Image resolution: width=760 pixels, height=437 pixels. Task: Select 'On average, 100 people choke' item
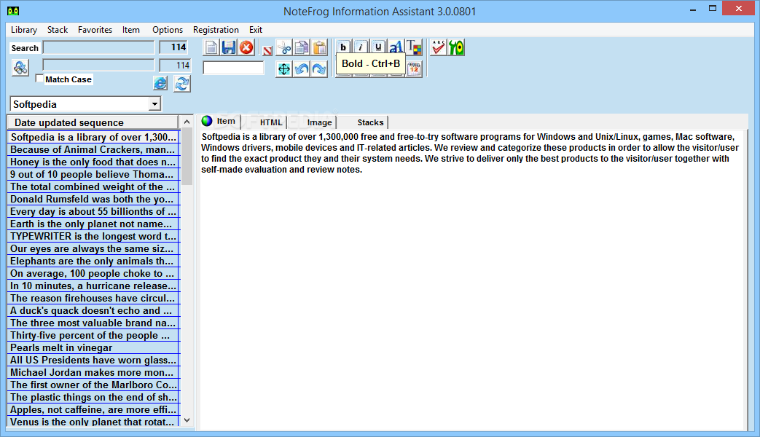(93, 273)
